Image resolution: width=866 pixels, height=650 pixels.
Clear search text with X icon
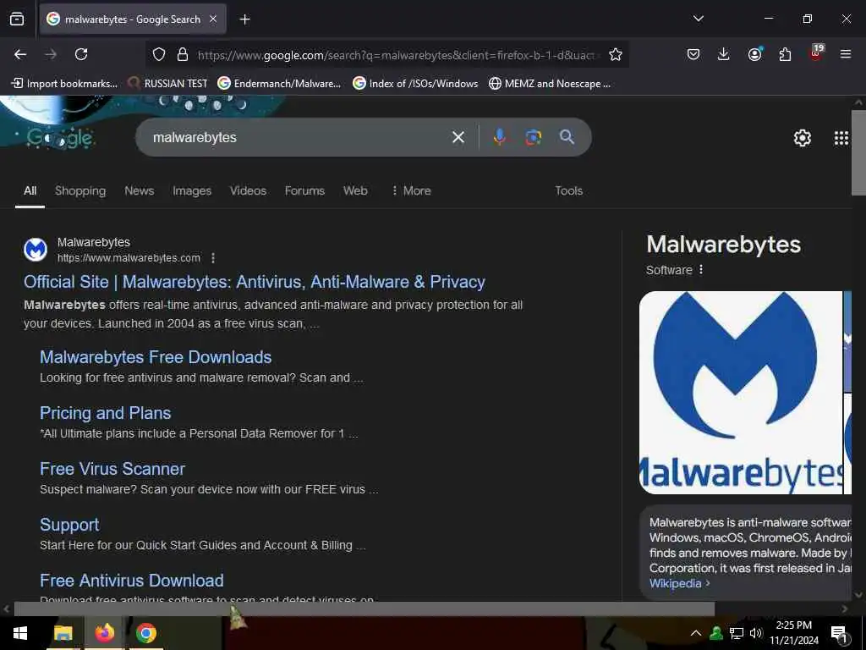click(x=458, y=137)
